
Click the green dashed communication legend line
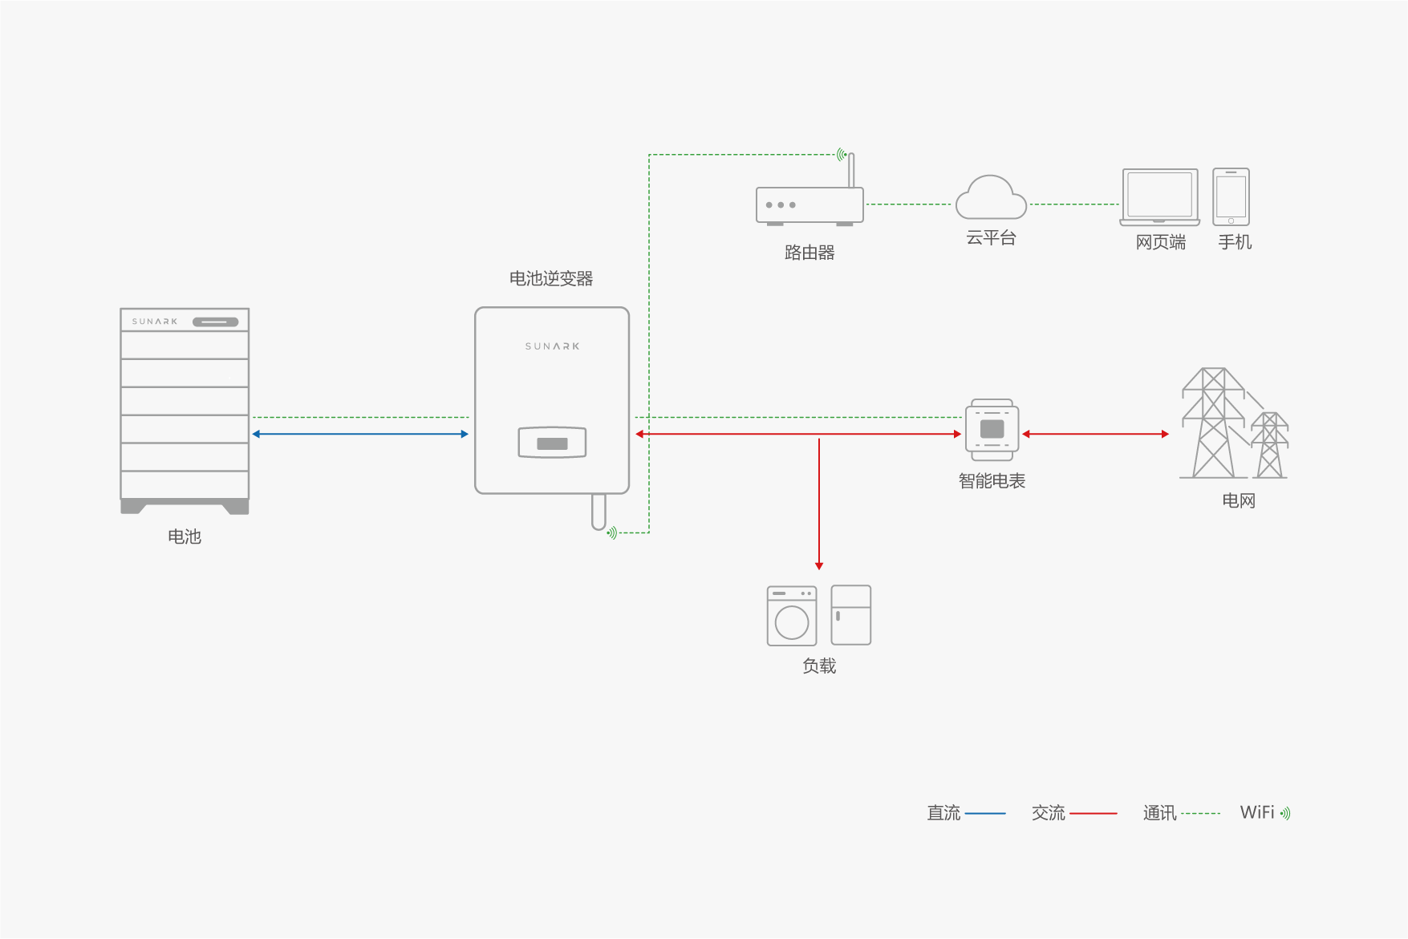pos(1201,813)
